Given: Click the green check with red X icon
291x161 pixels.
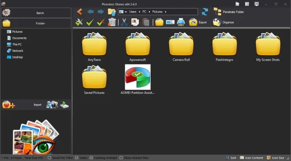Looking at the screenshot, I should click(101, 22).
